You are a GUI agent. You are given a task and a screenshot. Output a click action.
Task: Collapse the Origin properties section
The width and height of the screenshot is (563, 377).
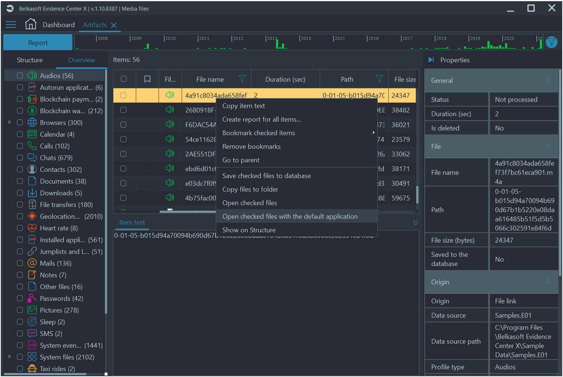[x=548, y=282]
